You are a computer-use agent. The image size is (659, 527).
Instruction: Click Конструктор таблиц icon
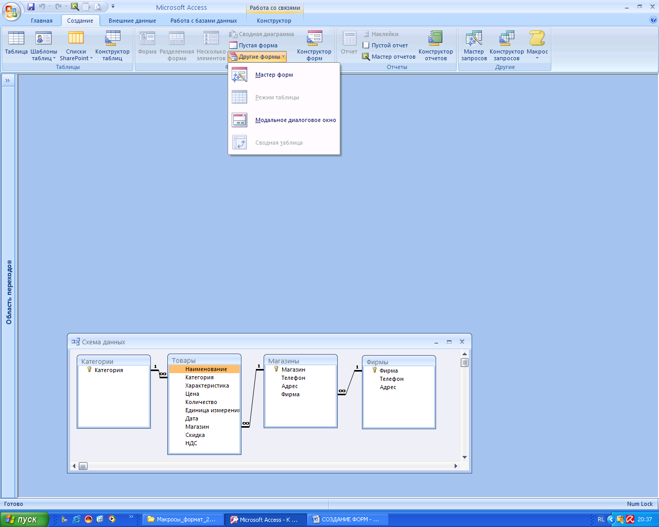[x=112, y=46]
